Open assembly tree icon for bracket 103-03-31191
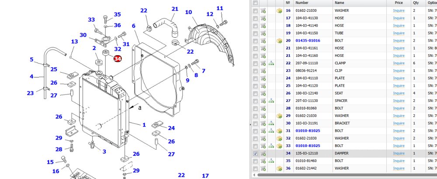The image size is (437, 179). click(x=271, y=123)
